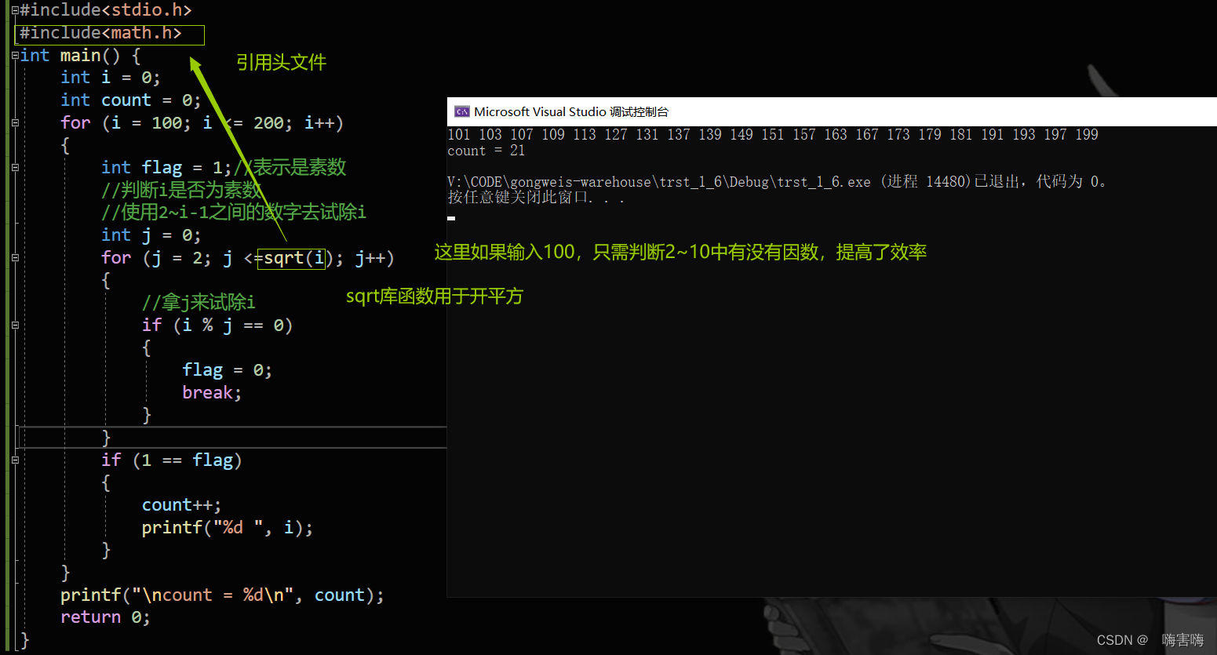The height and width of the screenshot is (655, 1217).
Task: Collapse the inner for loop (j = 2) fold marker
Action: click(x=15, y=258)
